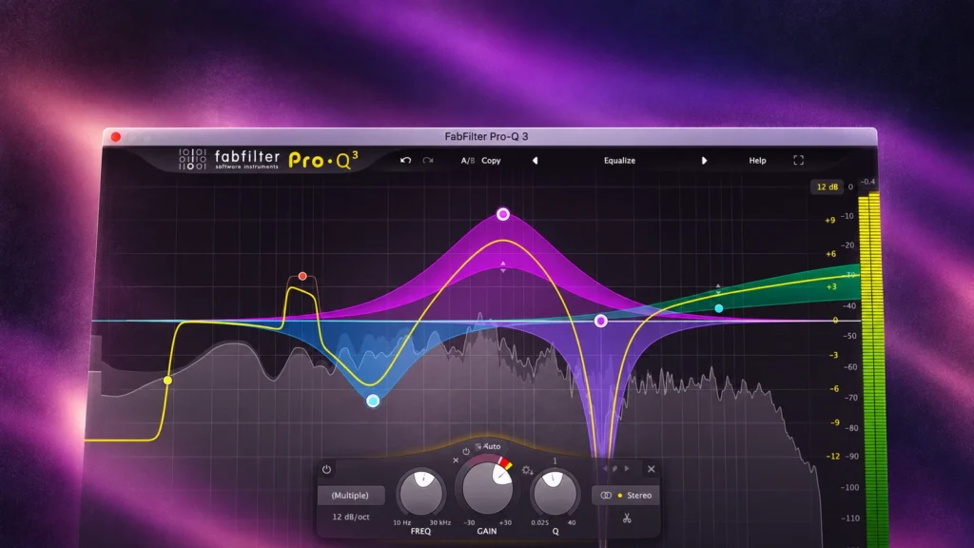Select the magenta bell band node at top

(x=503, y=214)
